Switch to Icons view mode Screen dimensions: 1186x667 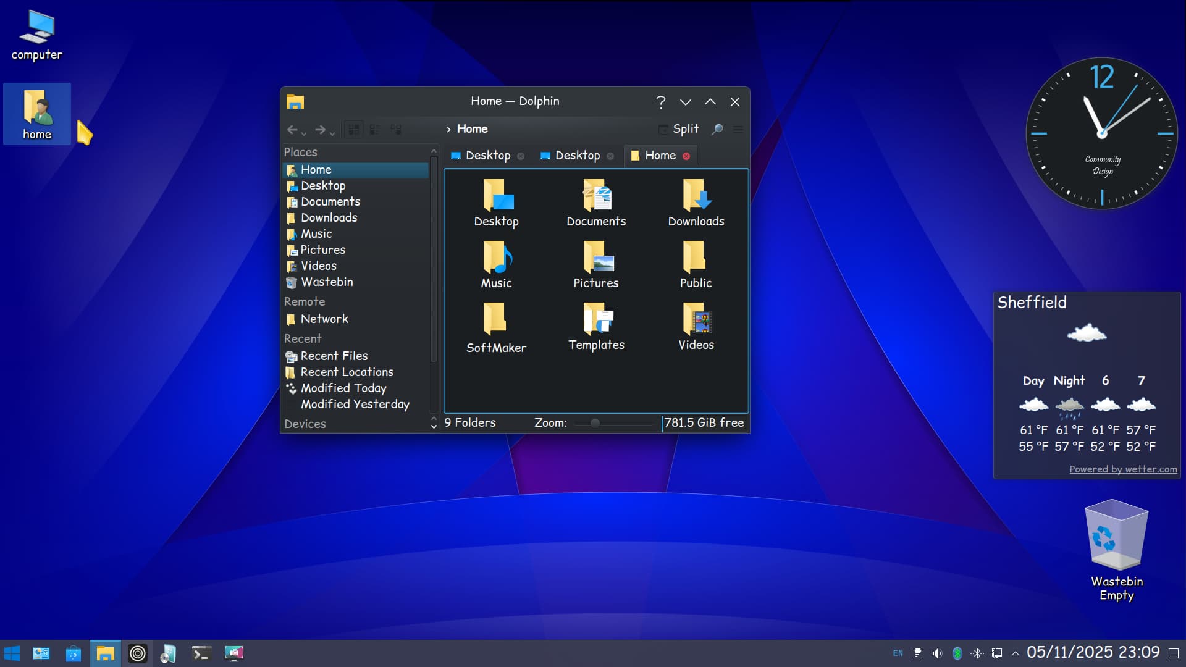pyautogui.click(x=354, y=130)
